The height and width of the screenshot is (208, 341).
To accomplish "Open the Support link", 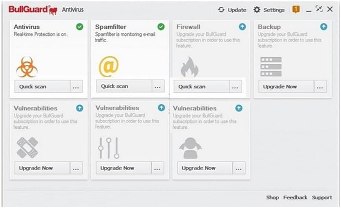I will (322, 197).
